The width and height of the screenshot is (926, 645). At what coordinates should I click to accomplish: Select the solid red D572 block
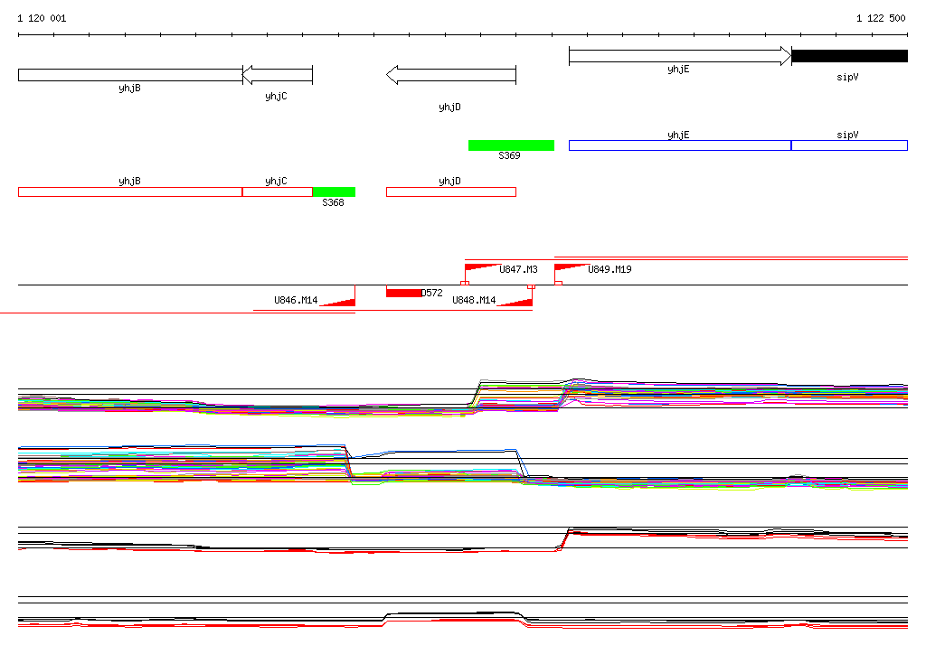coord(403,293)
